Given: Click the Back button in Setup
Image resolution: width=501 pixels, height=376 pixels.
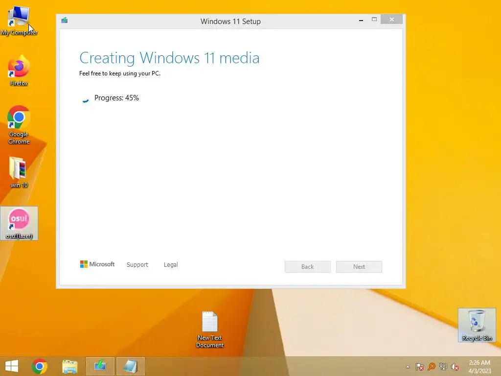Looking at the screenshot, I should coord(307,267).
